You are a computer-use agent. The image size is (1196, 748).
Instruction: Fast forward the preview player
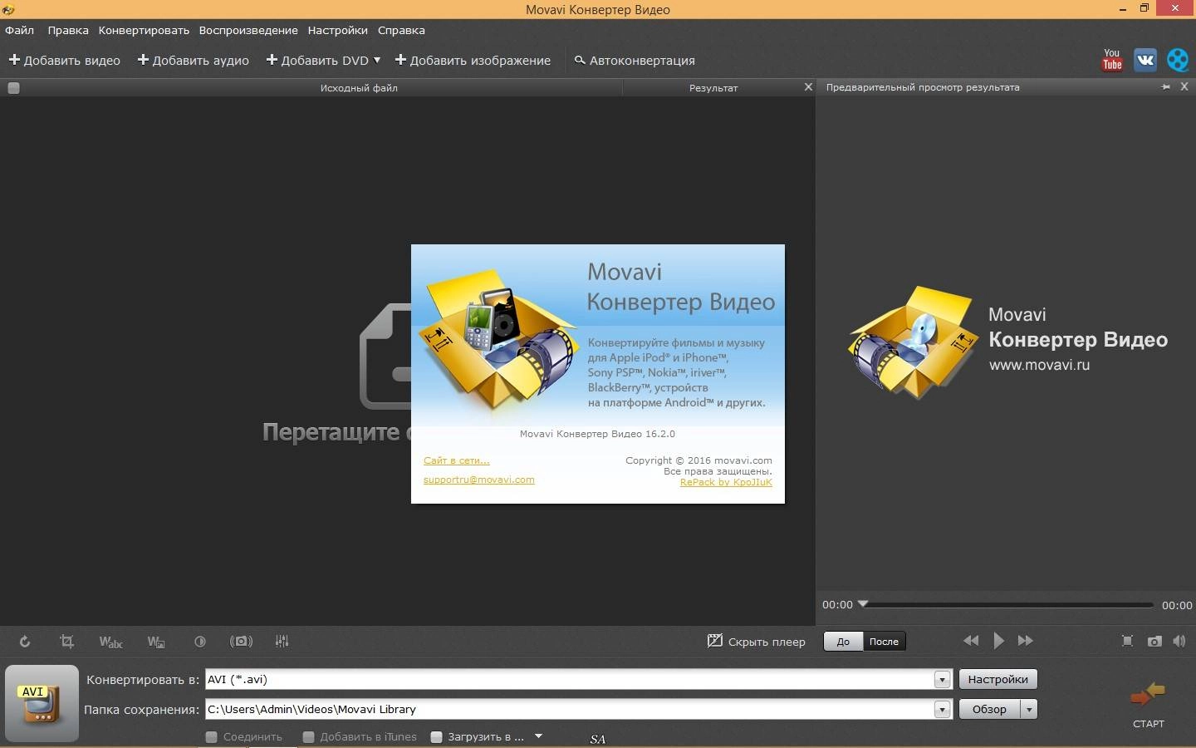pos(1026,641)
